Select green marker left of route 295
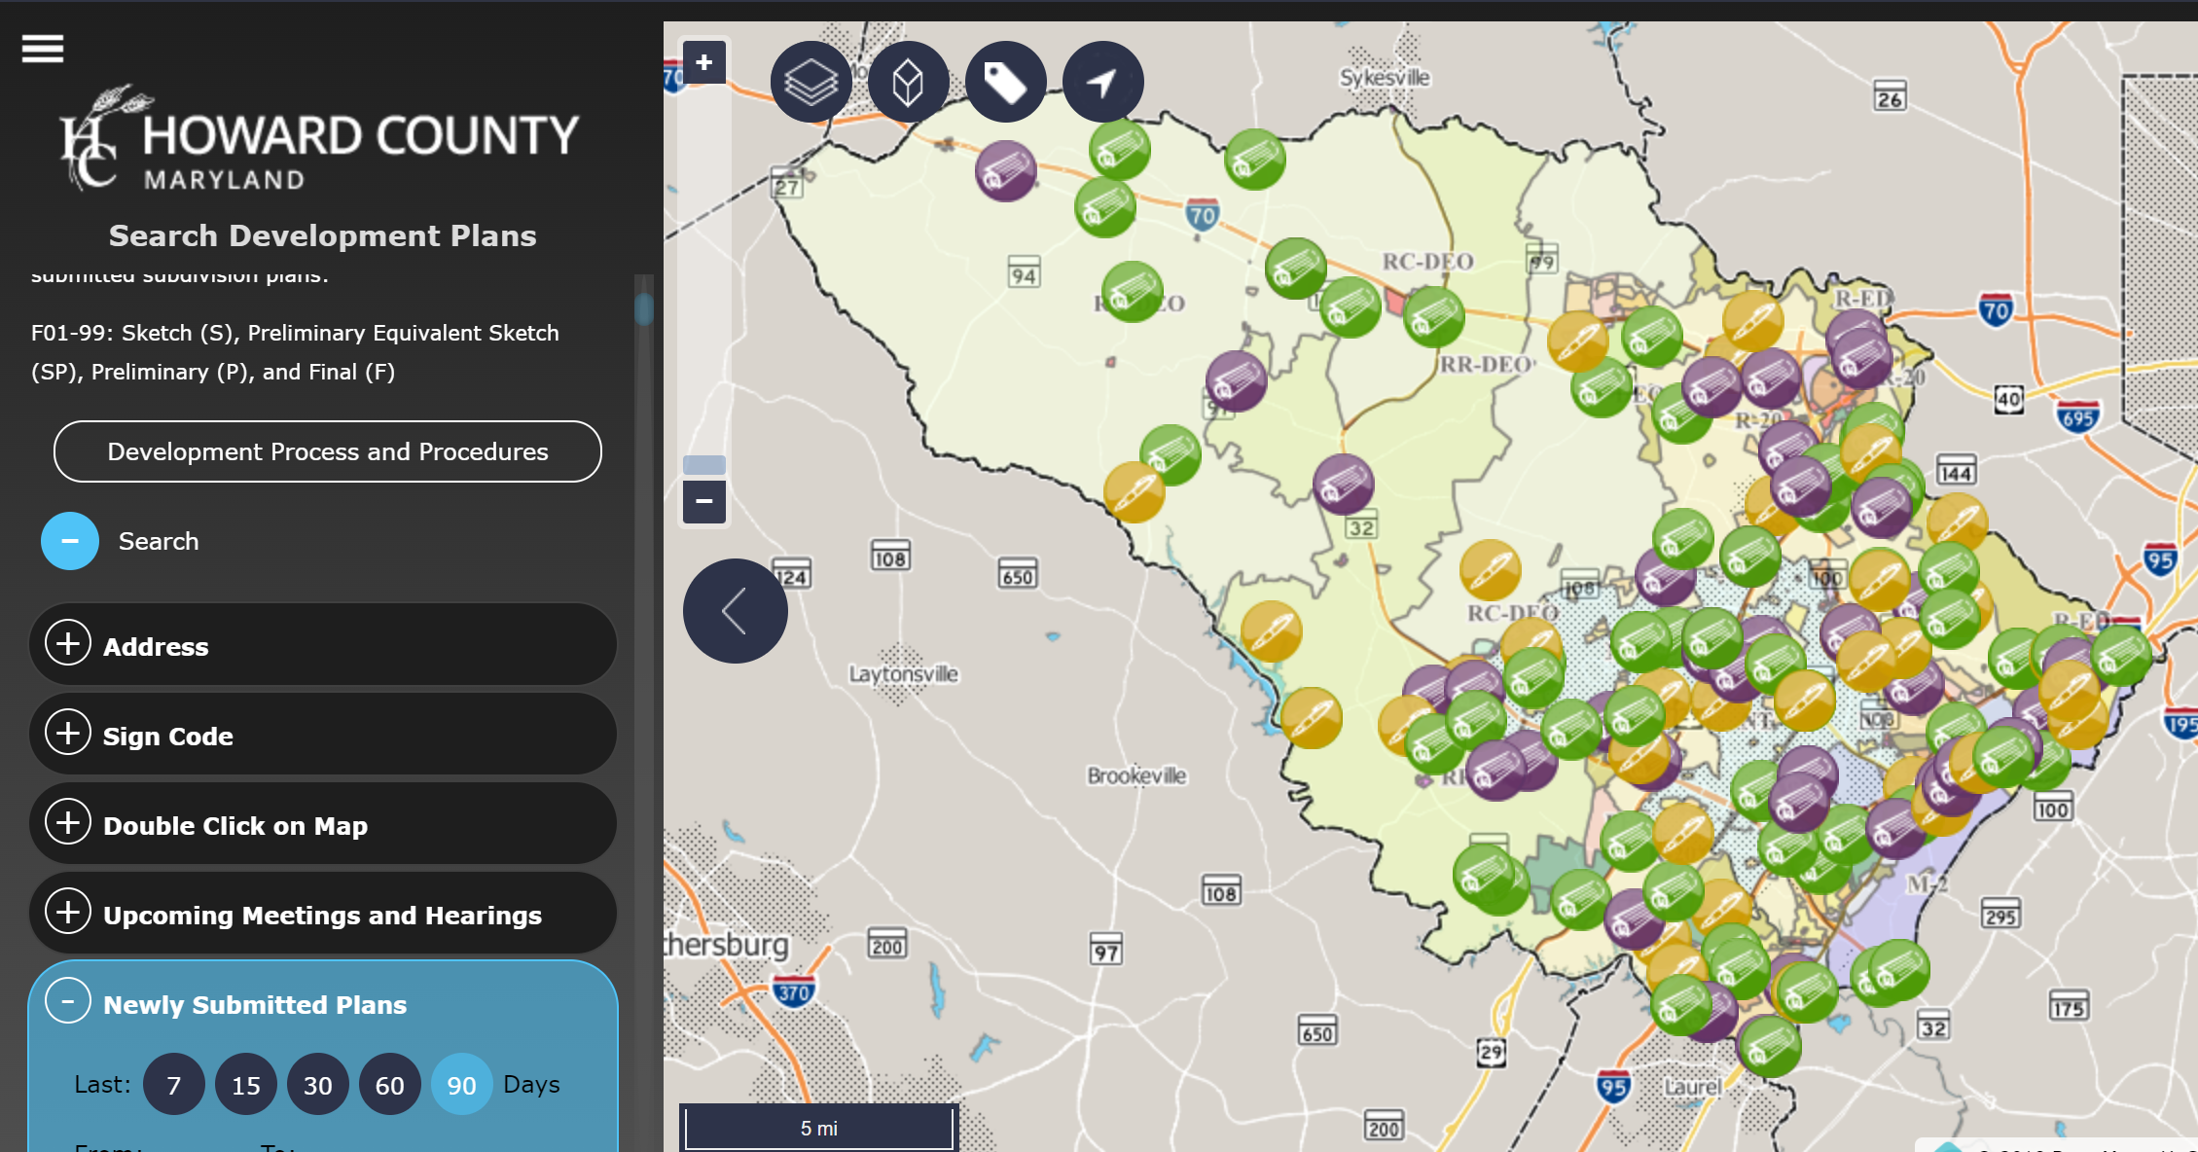 [x=1898, y=970]
